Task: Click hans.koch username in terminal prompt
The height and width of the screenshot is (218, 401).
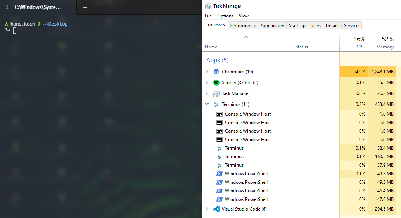Action: 23,24
